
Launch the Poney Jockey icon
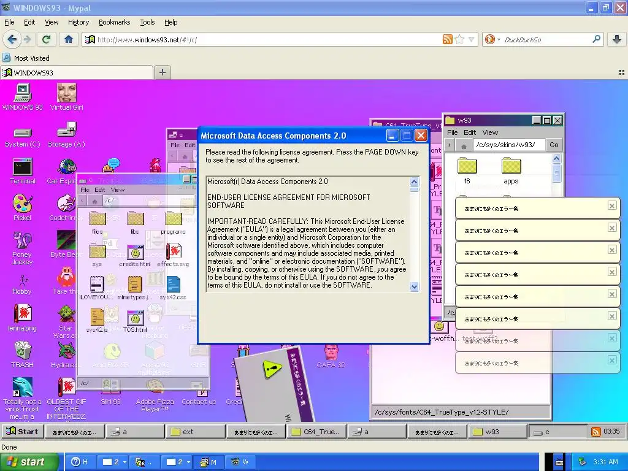22,248
